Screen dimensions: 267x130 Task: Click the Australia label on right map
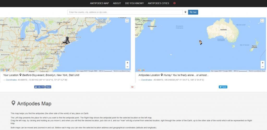click(x=223, y=30)
